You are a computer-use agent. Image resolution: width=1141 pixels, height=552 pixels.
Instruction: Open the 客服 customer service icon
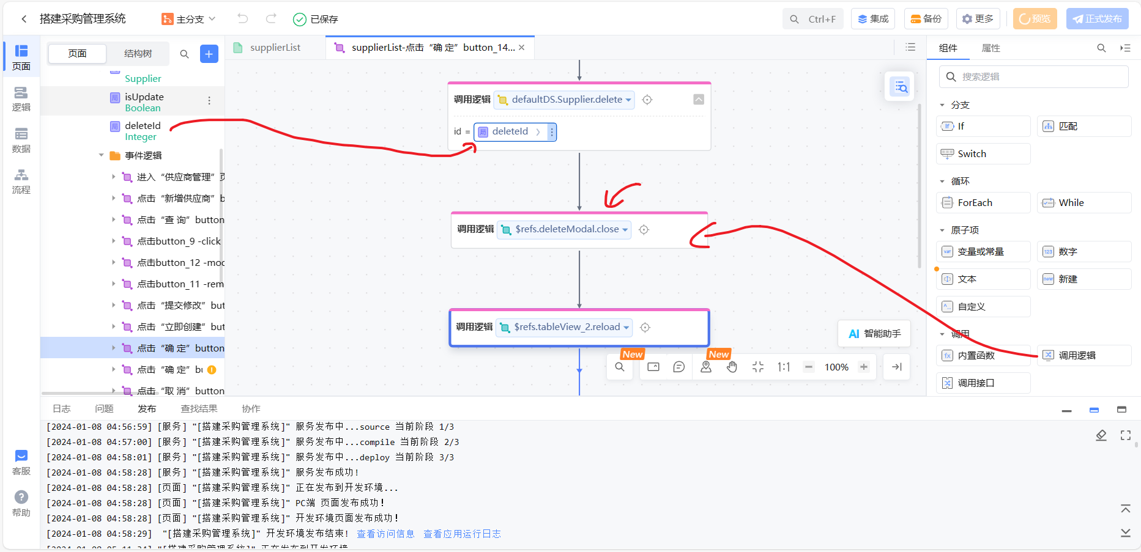[21, 462]
